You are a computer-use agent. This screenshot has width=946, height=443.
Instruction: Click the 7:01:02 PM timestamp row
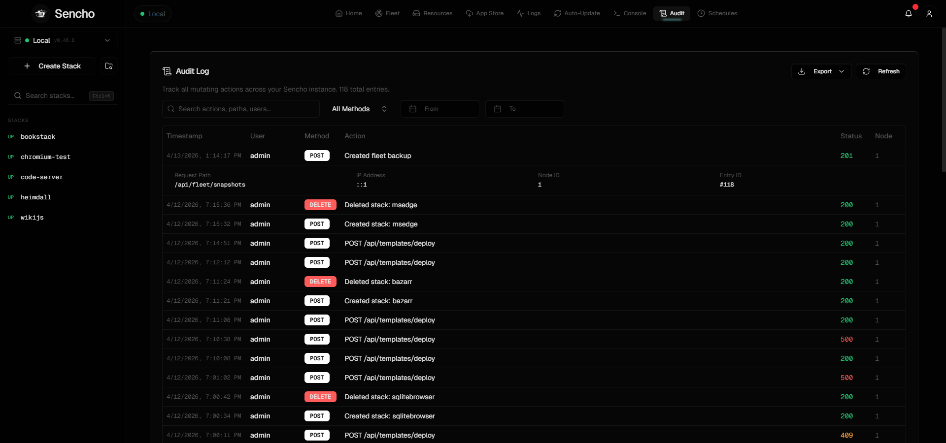point(534,378)
